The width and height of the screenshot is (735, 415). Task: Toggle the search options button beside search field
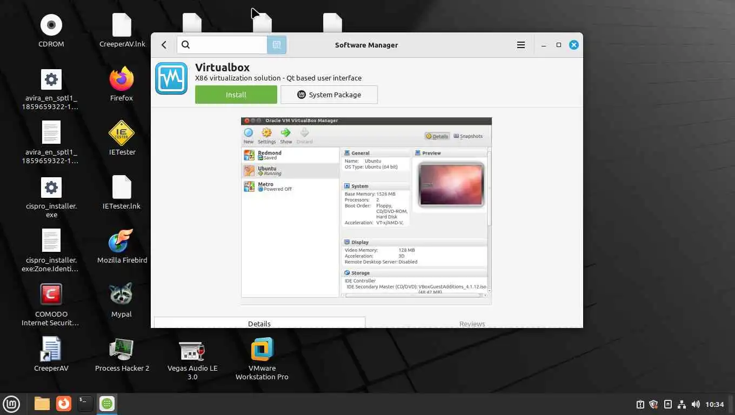pyautogui.click(x=277, y=45)
